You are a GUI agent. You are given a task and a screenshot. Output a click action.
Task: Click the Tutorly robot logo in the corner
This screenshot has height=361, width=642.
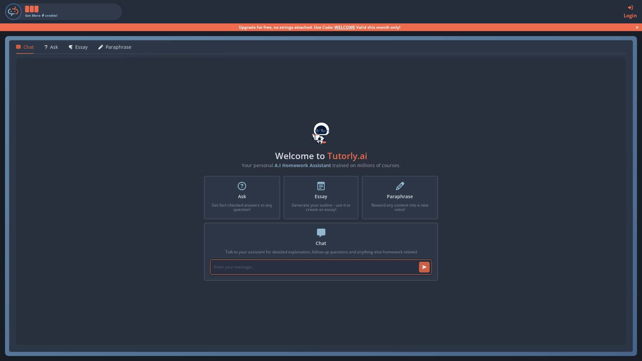[13, 11]
